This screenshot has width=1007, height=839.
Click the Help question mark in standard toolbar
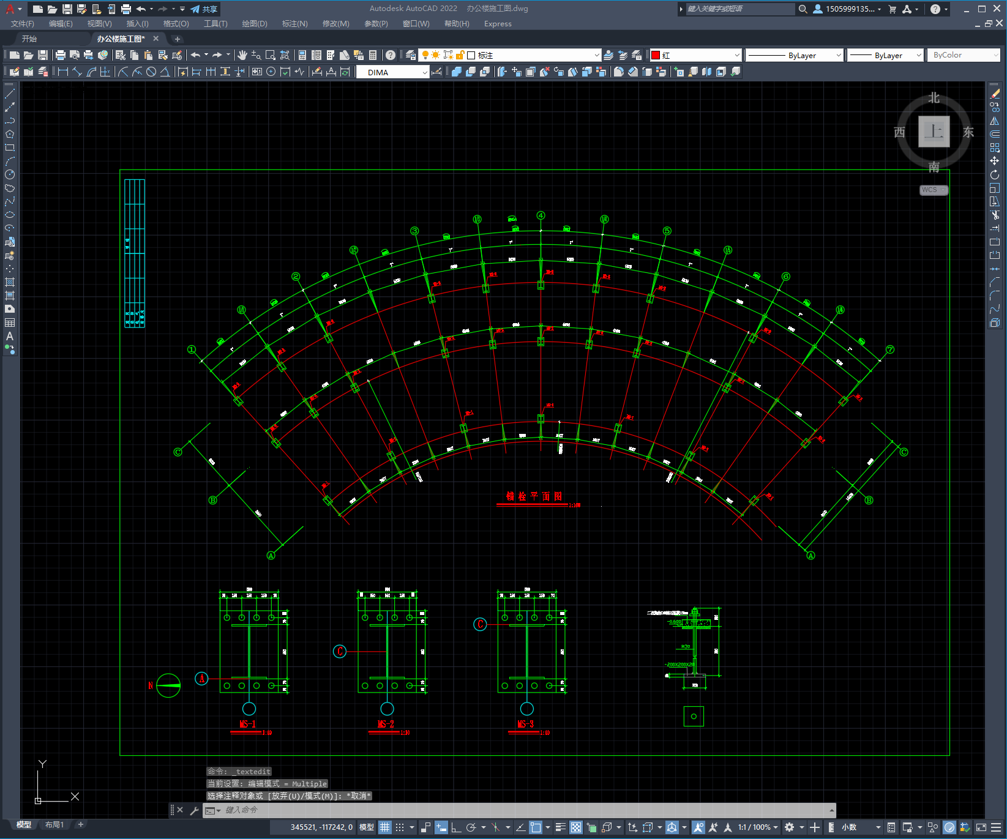point(391,55)
